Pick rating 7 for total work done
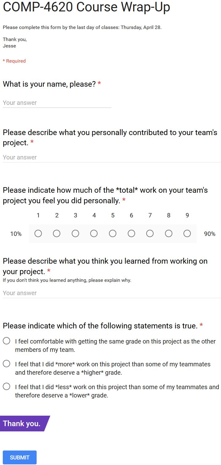The image size is (221, 465). [x=150, y=234]
